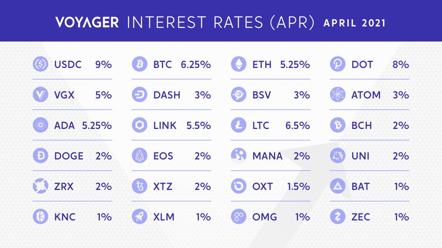Click the MANA token label
442x248 pixels.
click(x=267, y=156)
